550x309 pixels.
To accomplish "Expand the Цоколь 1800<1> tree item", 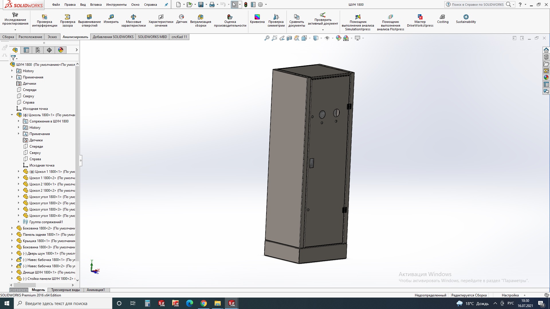I will pyautogui.click(x=12, y=115).
